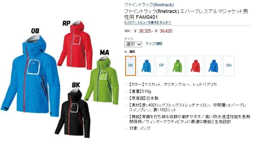Click the 対象: メンズ bullet text
Image resolution: width=254 pixels, height=143 pixels.
(x=140, y=128)
